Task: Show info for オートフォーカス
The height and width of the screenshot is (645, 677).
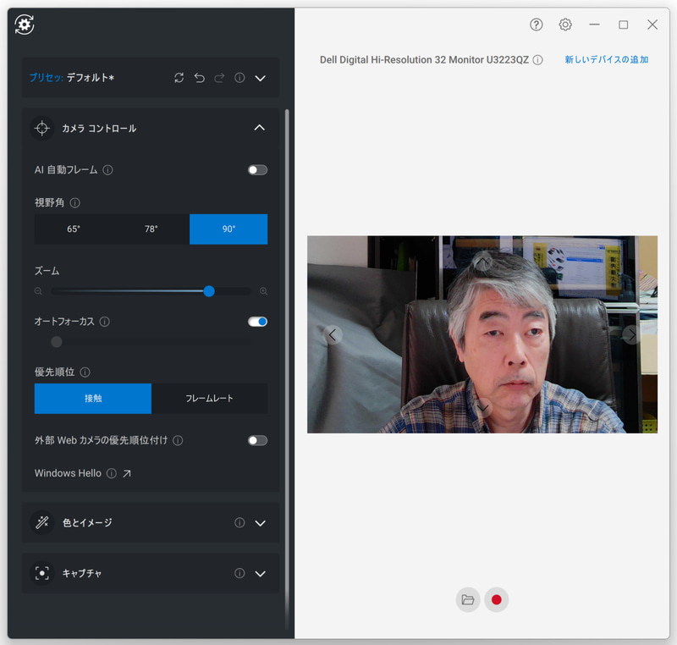Action: 104,322
